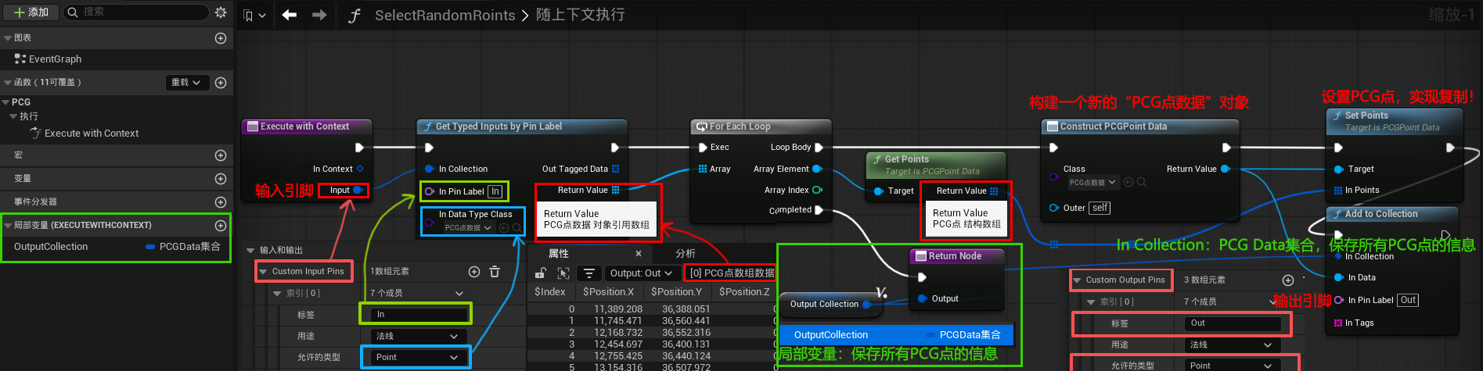This screenshot has width=1483, height=371.
Task: Empty Custom Input Pins with trash icon
Action: (x=495, y=272)
